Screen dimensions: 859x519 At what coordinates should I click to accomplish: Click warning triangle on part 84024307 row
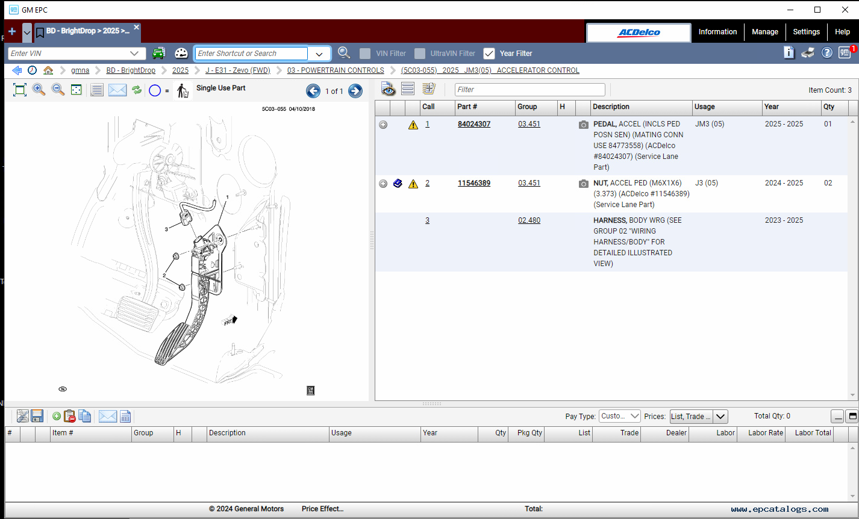[413, 125]
